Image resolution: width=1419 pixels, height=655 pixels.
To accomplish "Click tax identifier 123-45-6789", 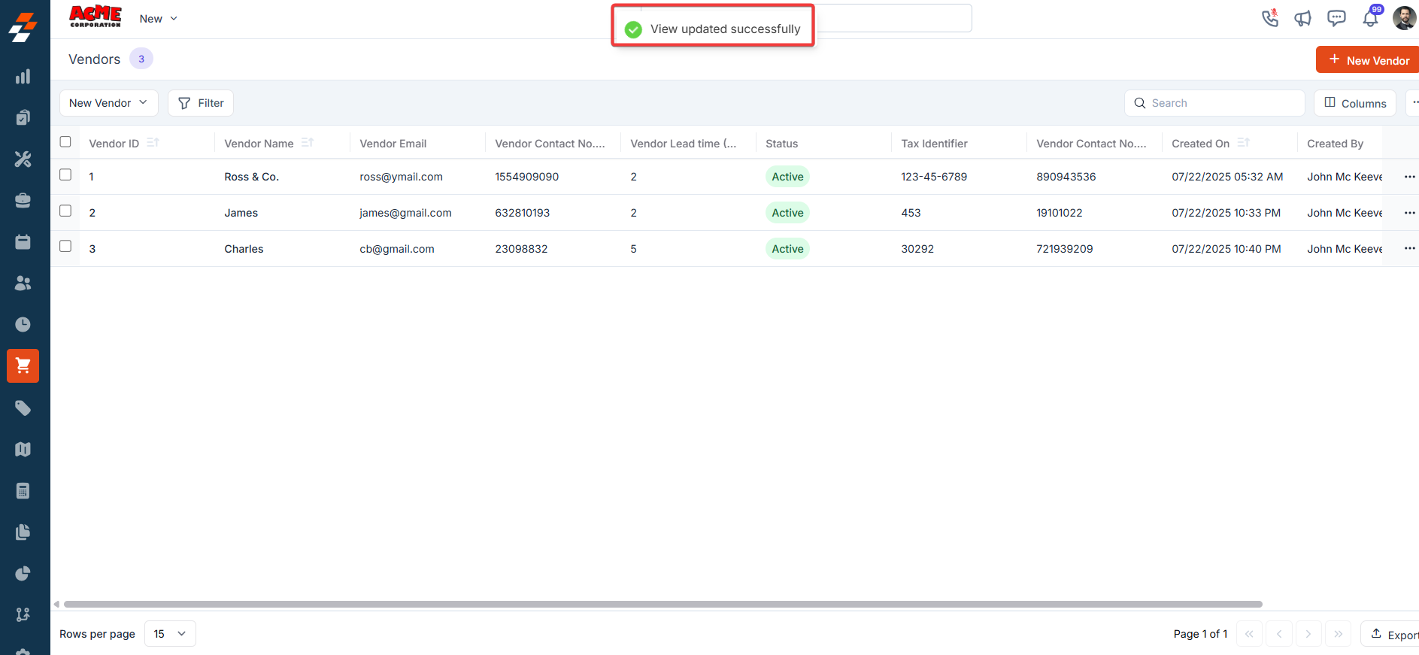I will (x=934, y=177).
